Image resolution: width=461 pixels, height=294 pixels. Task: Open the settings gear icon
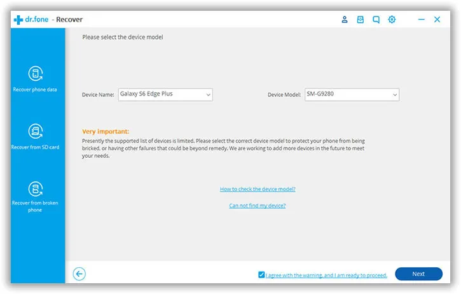pyautogui.click(x=392, y=20)
